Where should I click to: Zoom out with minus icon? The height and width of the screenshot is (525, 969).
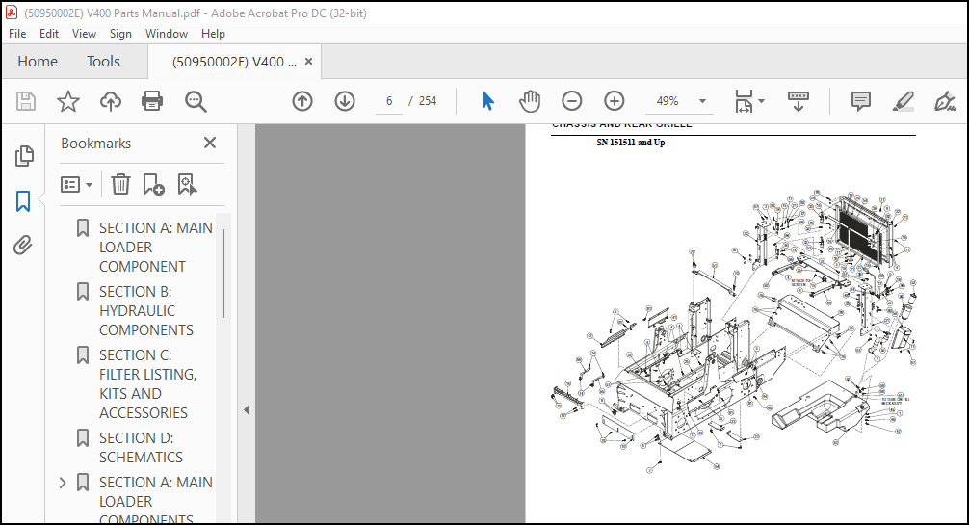point(571,101)
